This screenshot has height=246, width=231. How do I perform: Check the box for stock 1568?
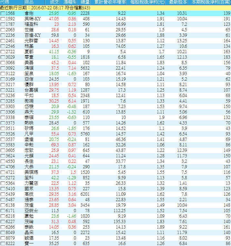click(x=3, y=14)
